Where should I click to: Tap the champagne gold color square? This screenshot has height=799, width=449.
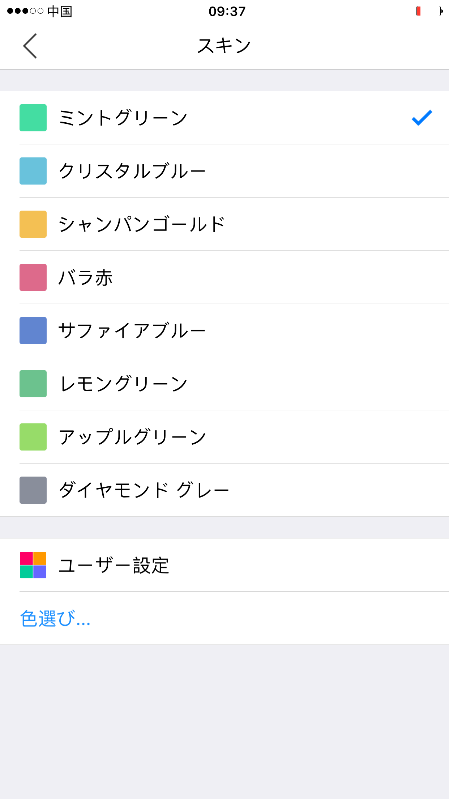point(33,224)
